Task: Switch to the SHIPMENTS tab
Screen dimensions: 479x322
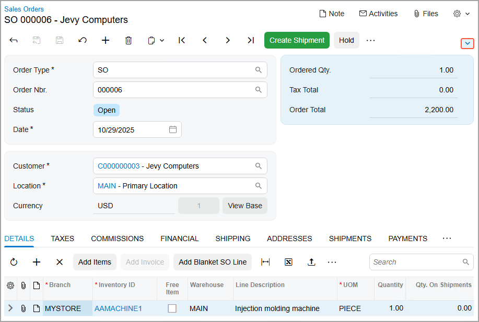Action: [x=350, y=238]
